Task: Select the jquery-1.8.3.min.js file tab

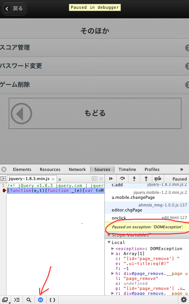Action: click(29, 179)
